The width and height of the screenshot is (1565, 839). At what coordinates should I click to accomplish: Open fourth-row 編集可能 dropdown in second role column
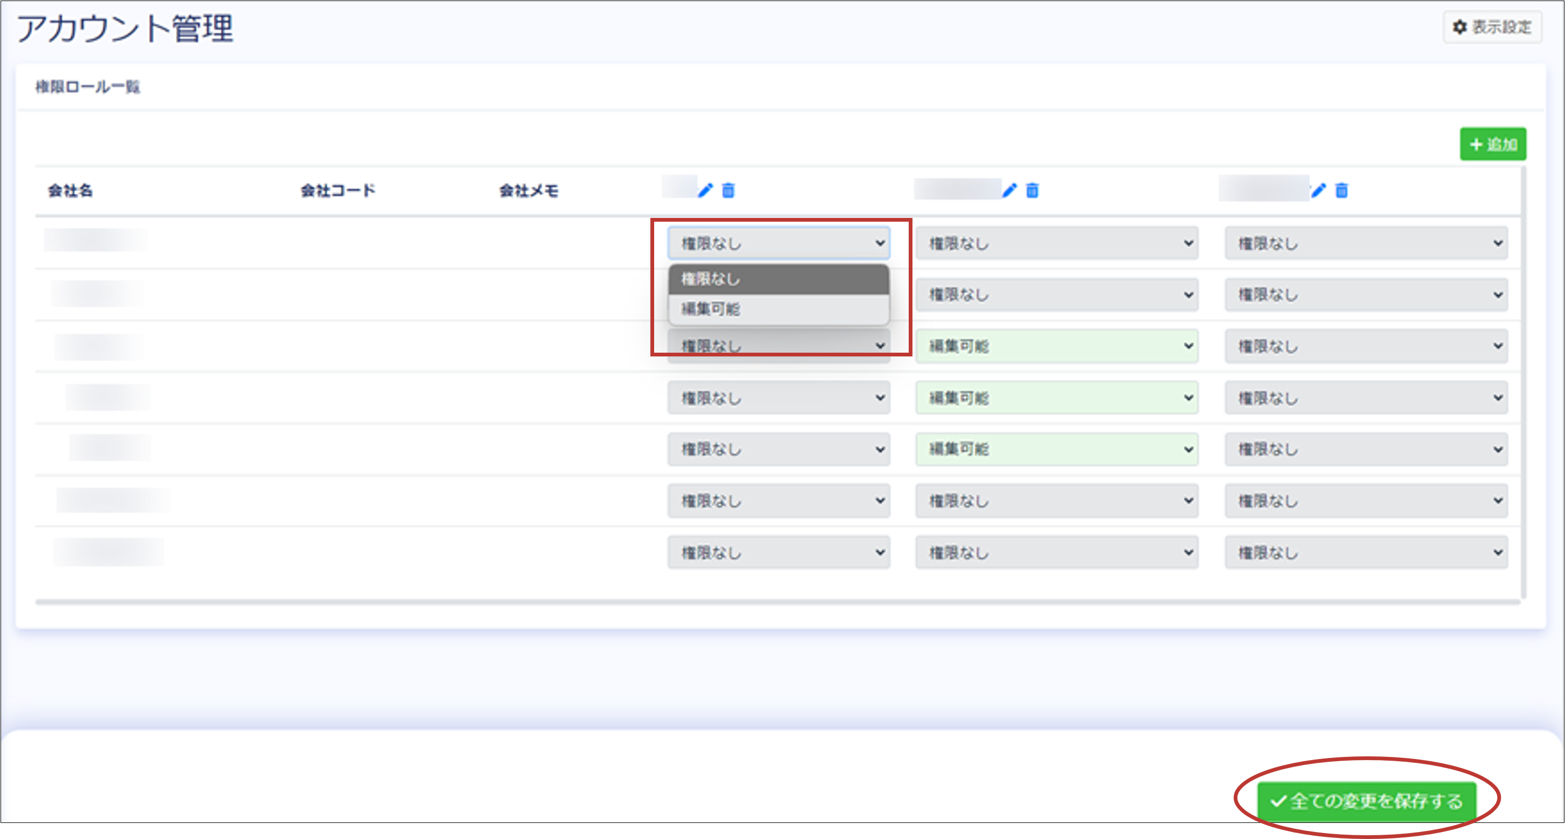click(1057, 398)
